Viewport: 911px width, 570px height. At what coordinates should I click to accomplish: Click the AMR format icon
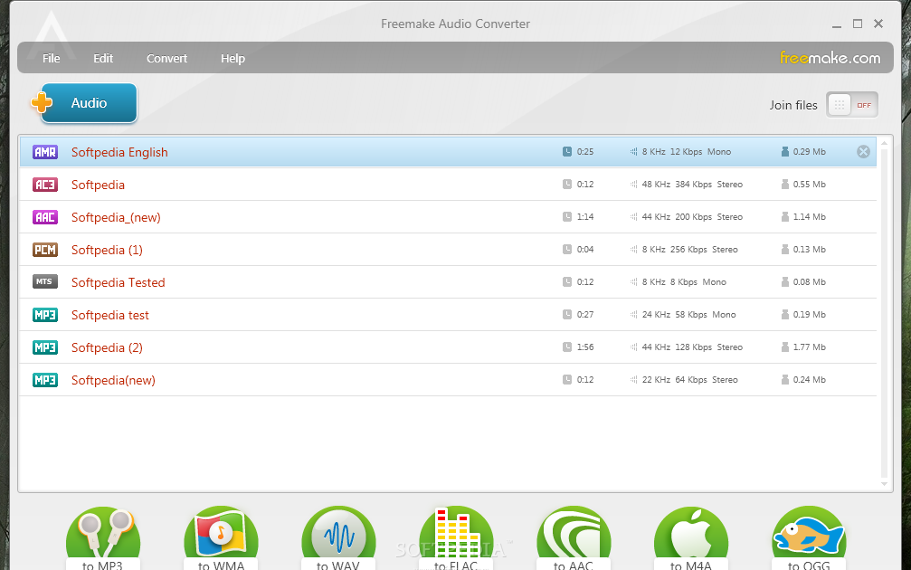[x=45, y=152]
